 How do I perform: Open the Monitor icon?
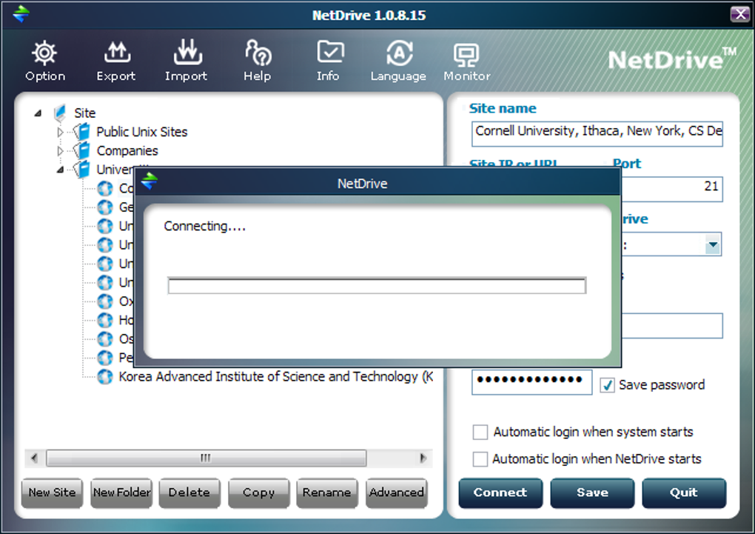tap(466, 55)
